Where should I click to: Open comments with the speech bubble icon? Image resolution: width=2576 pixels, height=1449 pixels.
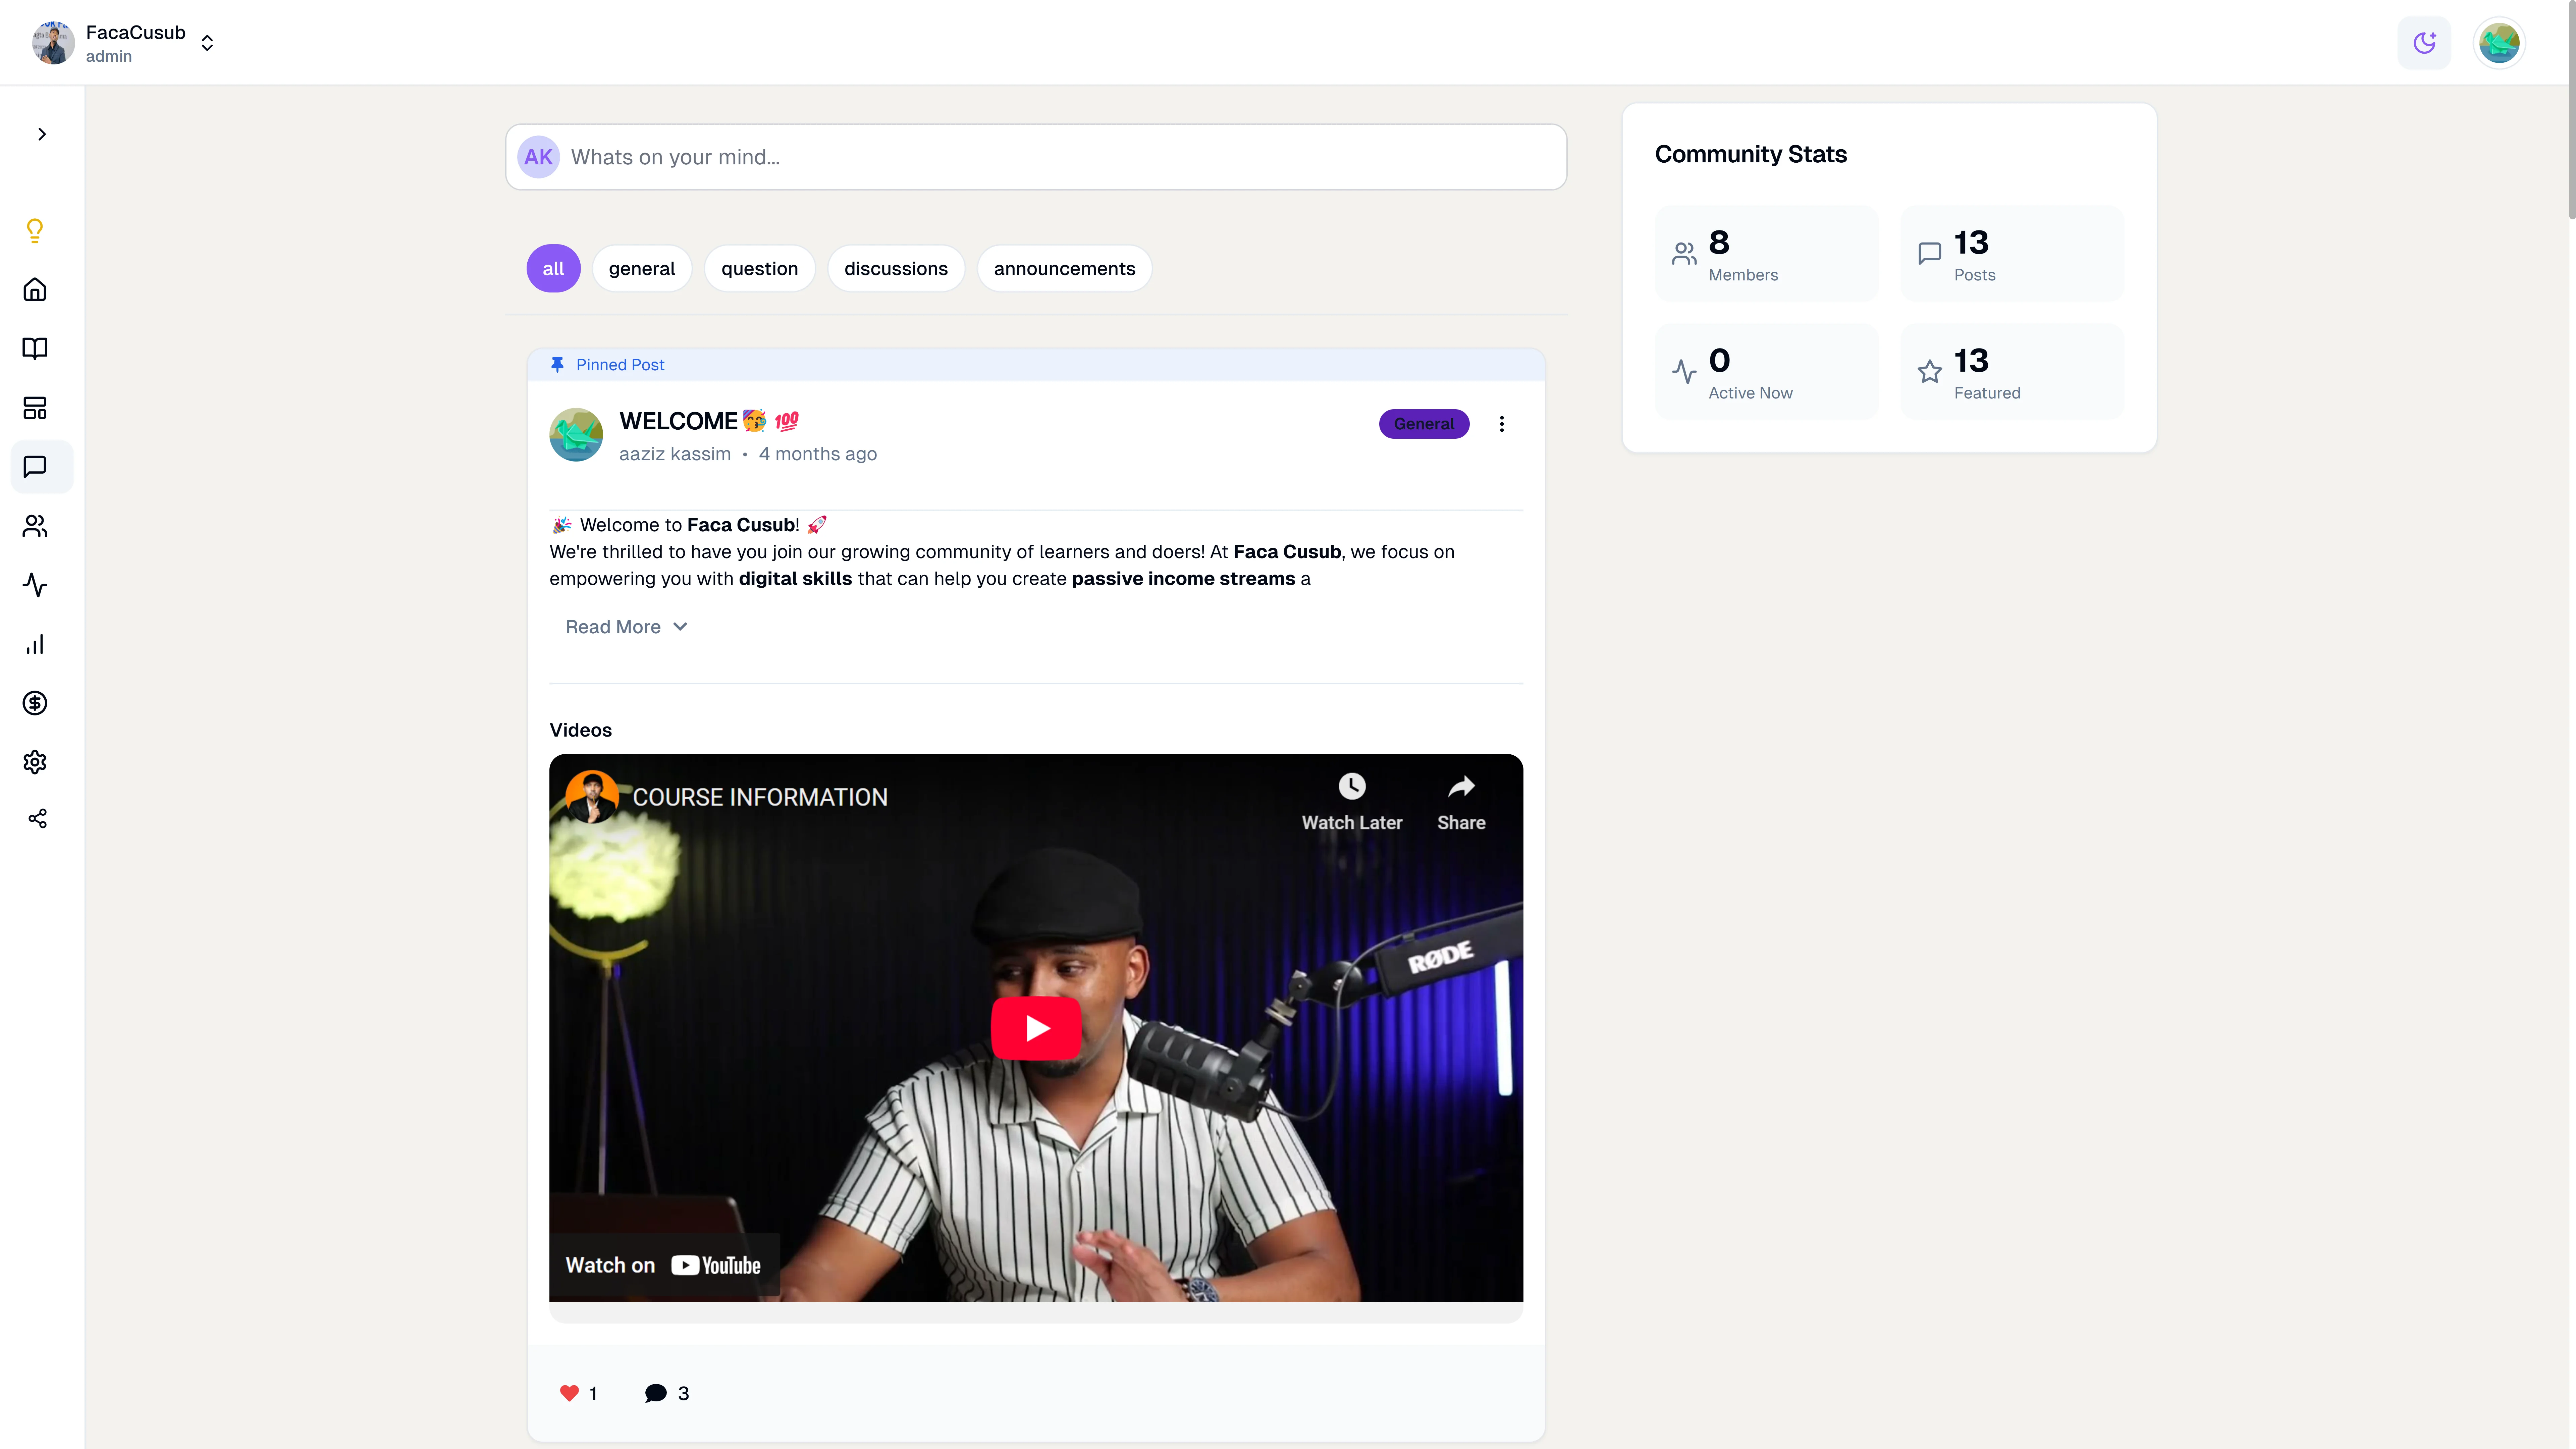[x=656, y=1393]
